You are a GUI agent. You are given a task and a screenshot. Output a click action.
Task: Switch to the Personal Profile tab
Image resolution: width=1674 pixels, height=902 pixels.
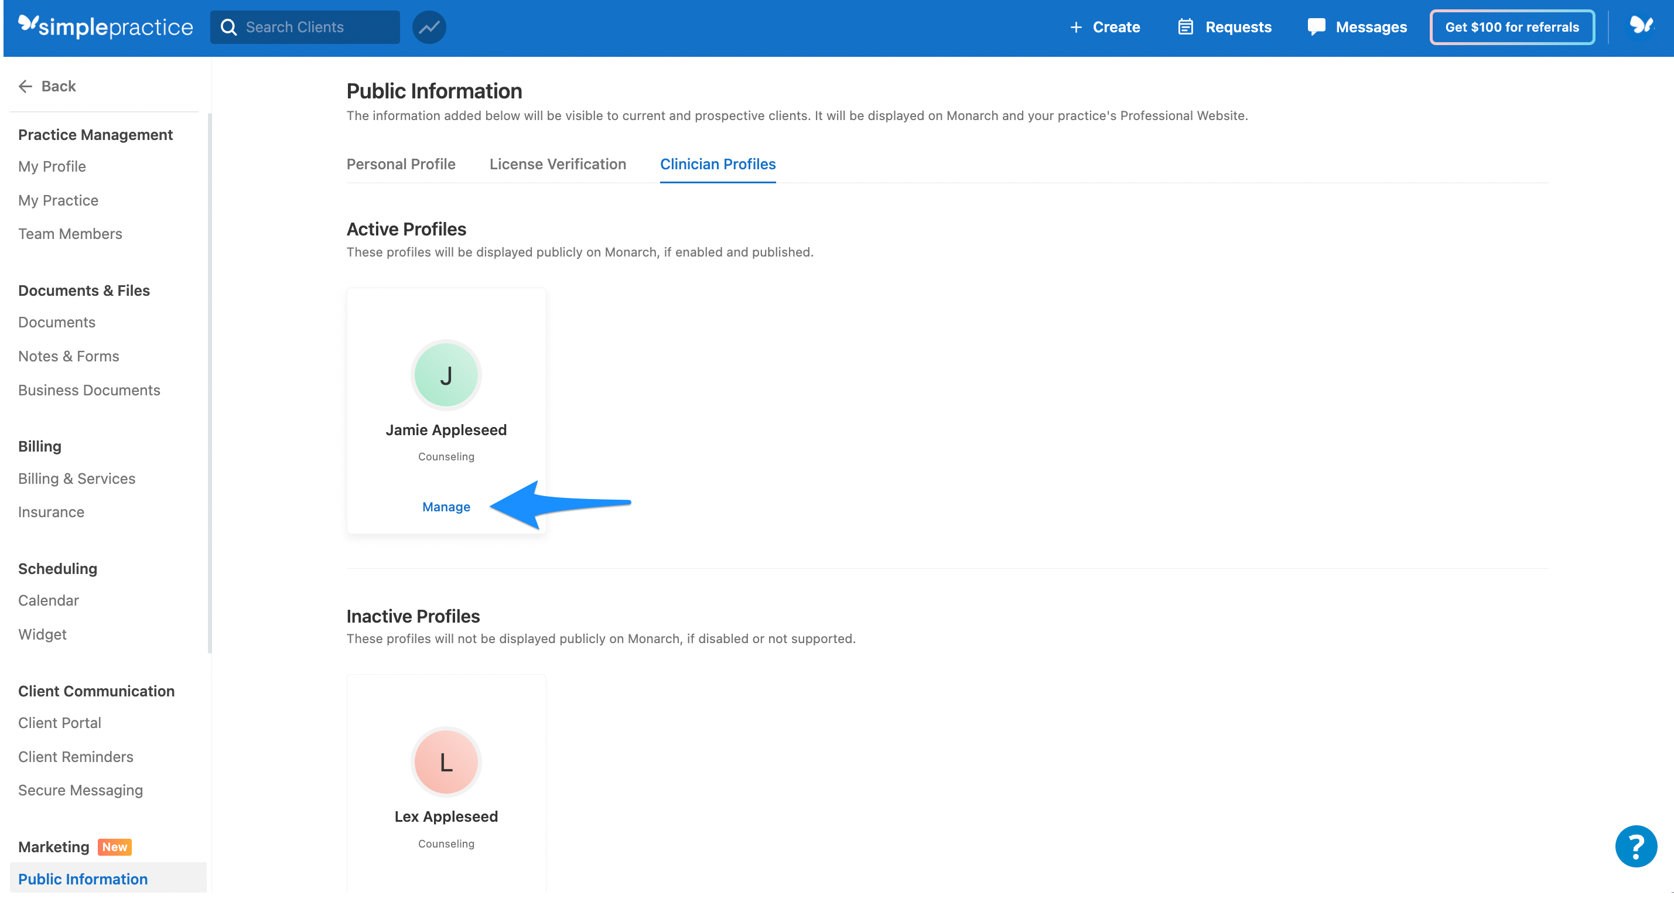click(400, 164)
